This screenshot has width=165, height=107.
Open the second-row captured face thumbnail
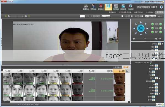click(119, 91)
